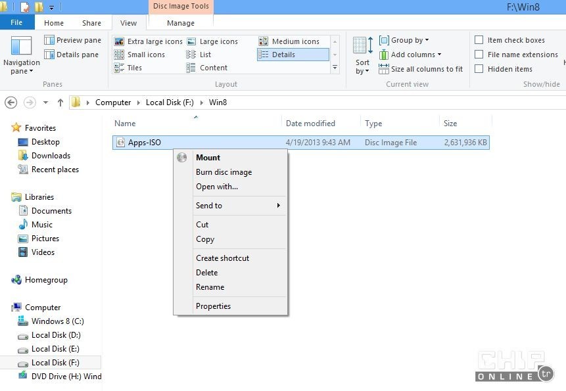Switch to the Share ribbon tab
Screen dimensions: 566x391
point(91,23)
